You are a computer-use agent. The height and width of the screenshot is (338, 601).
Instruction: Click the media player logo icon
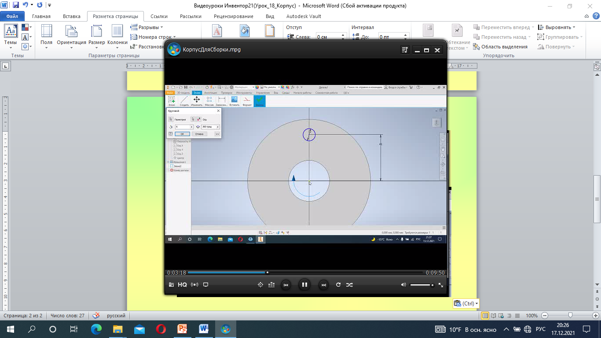click(x=174, y=49)
